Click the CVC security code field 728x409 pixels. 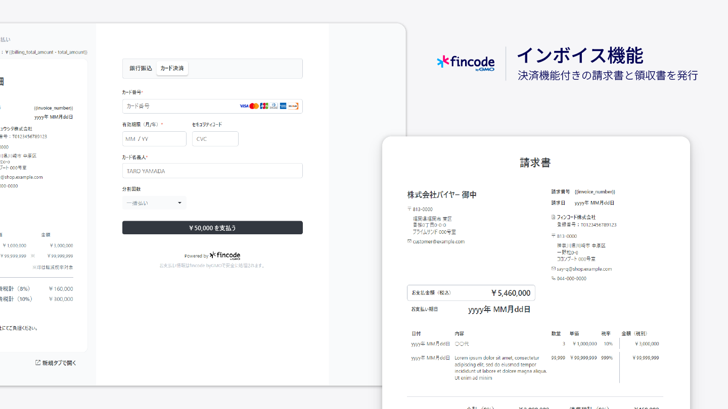click(215, 139)
